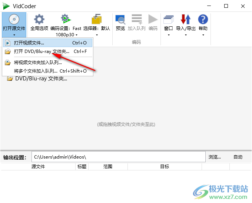Screen dimensions: 252x203
Task: Open the Windows stacked-windows icon
Action: pos(168,19)
